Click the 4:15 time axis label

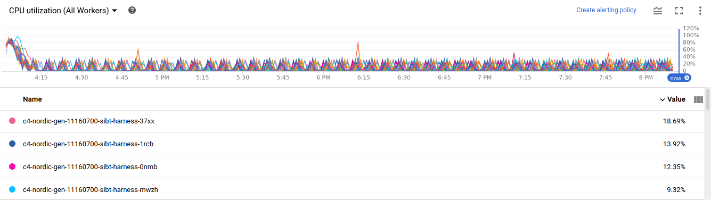[x=41, y=78]
